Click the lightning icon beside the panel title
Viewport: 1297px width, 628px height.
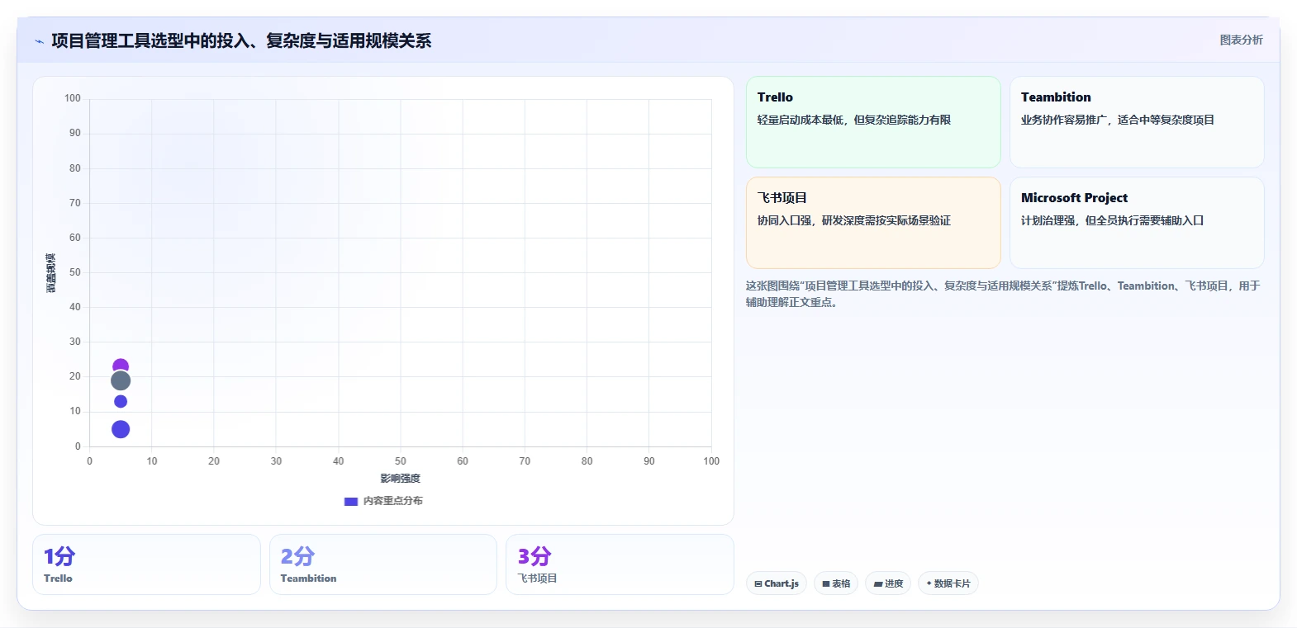point(39,41)
